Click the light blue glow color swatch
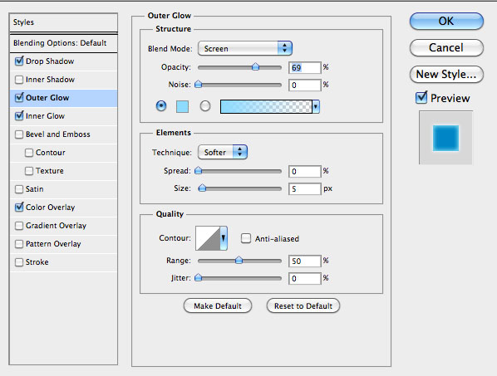Image resolution: width=497 pixels, height=376 pixels. click(182, 107)
